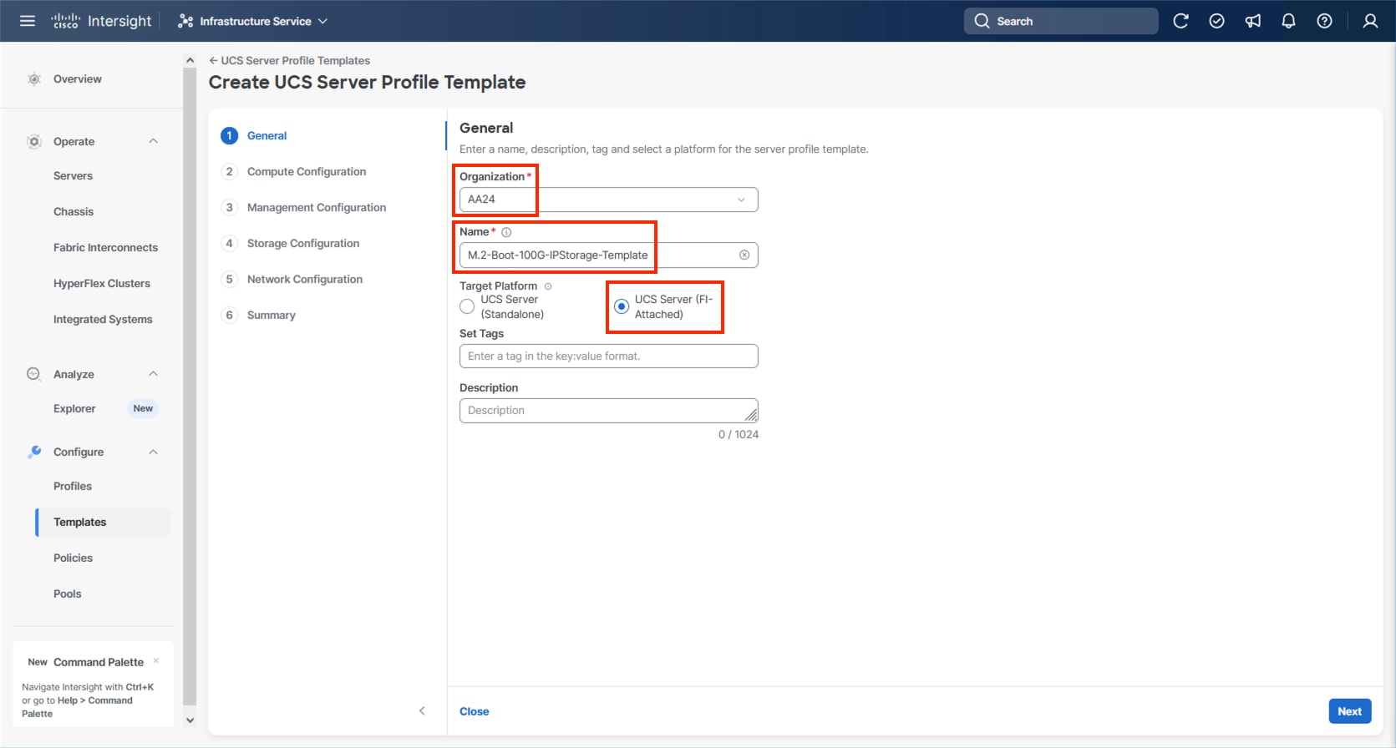Open Chassis in the sidebar
This screenshot has height=748, width=1396.
74,212
